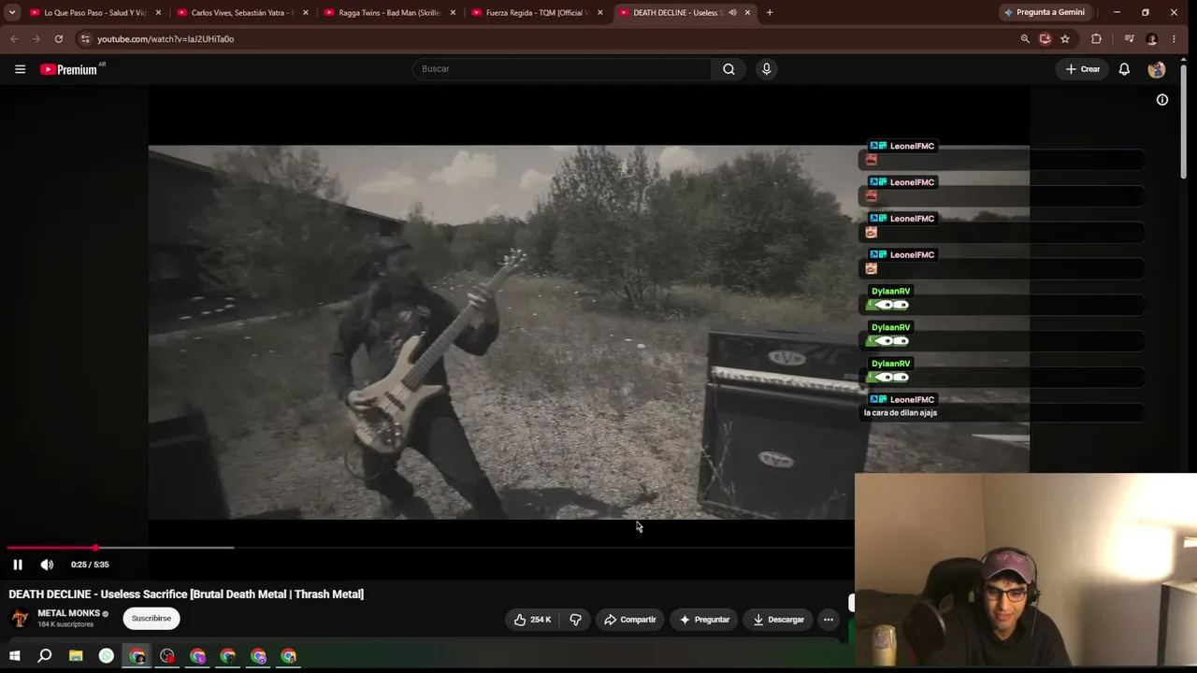Show the video info card icon
1197x673 pixels.
(1162, 100)
